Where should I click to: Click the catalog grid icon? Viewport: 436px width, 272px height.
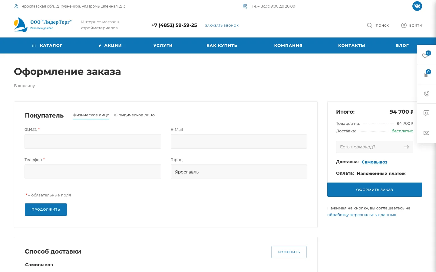coord(34,45)
